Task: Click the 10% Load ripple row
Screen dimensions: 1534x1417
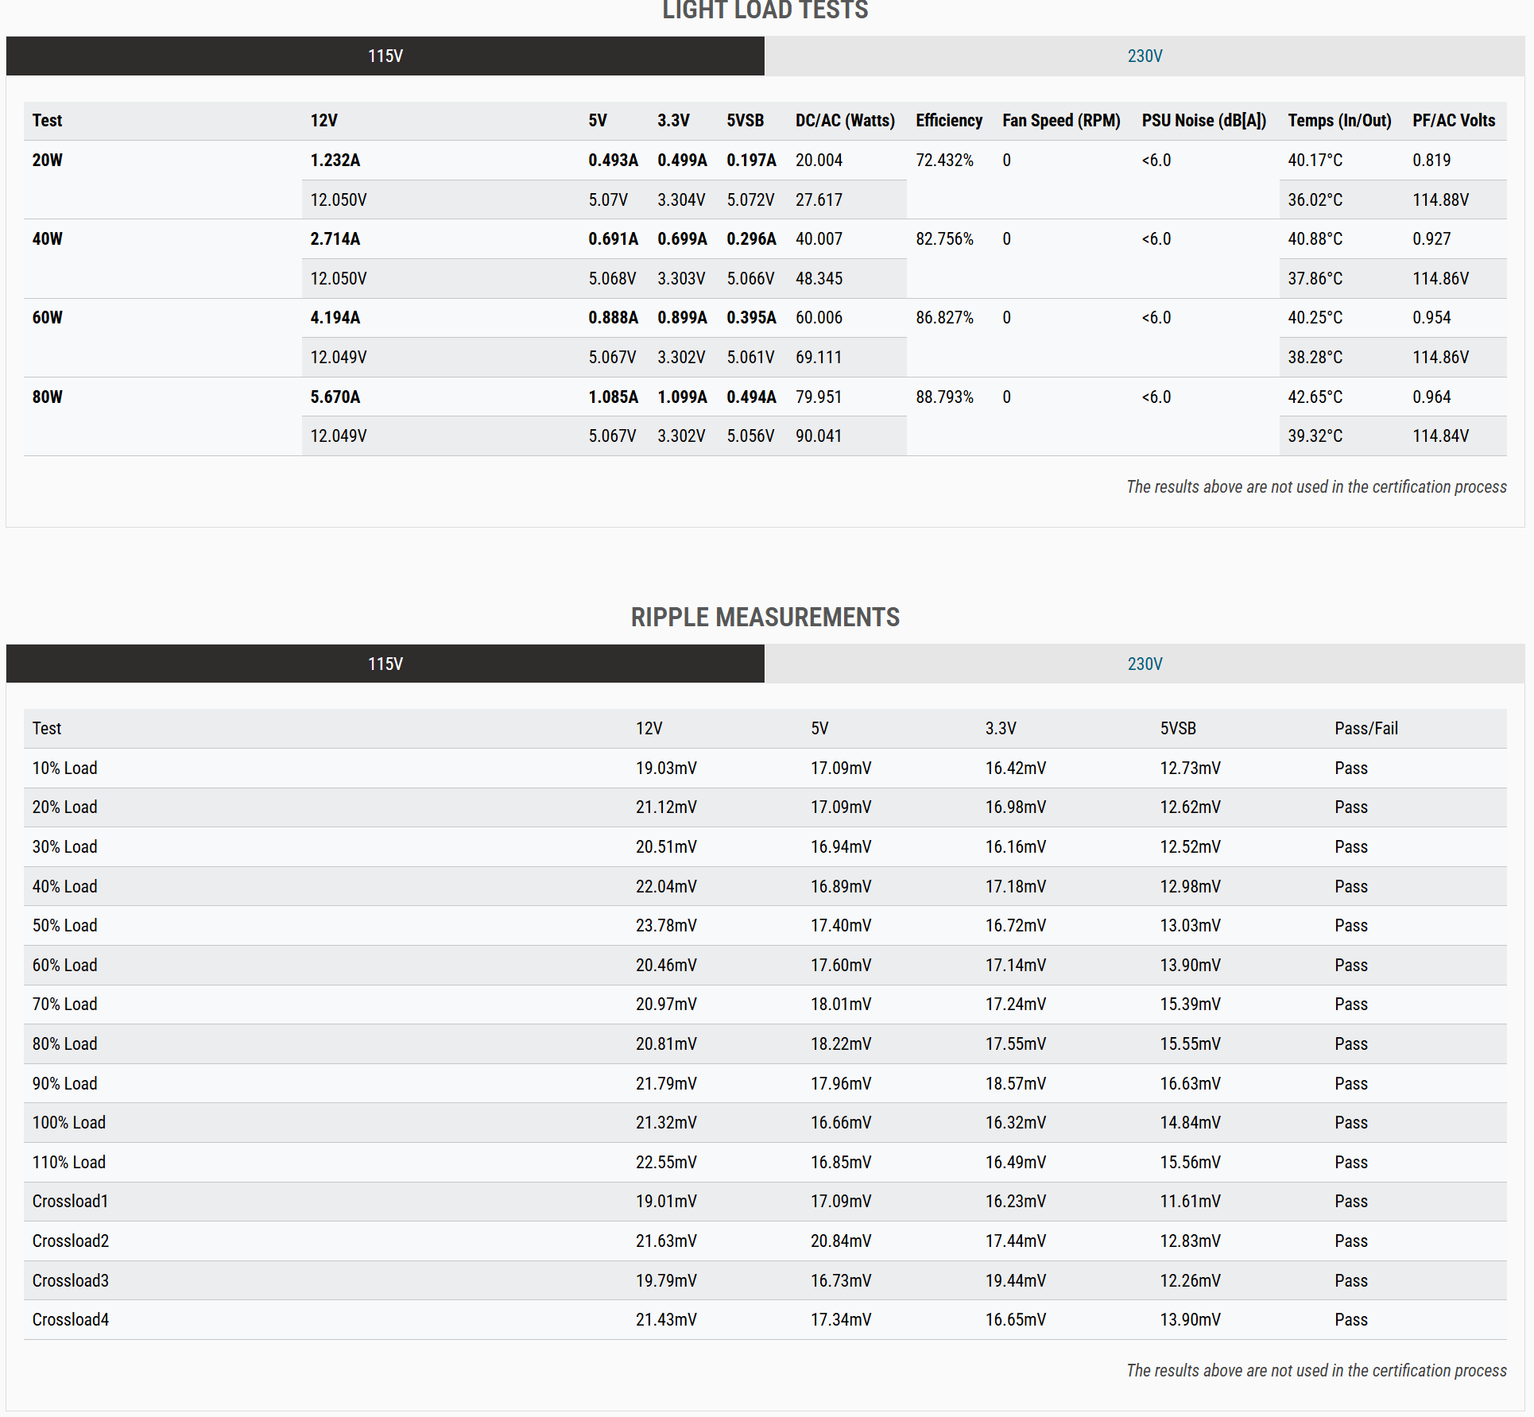Action: click(64, 768)
